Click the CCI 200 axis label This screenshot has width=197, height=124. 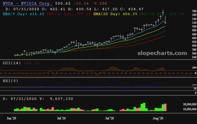[x=194, y=68]
